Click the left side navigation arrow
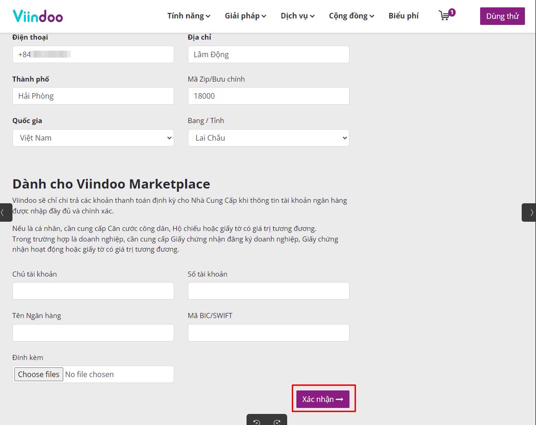Image resolution: width=536 pixels, height=425 pixels. [x=6, y=212]
